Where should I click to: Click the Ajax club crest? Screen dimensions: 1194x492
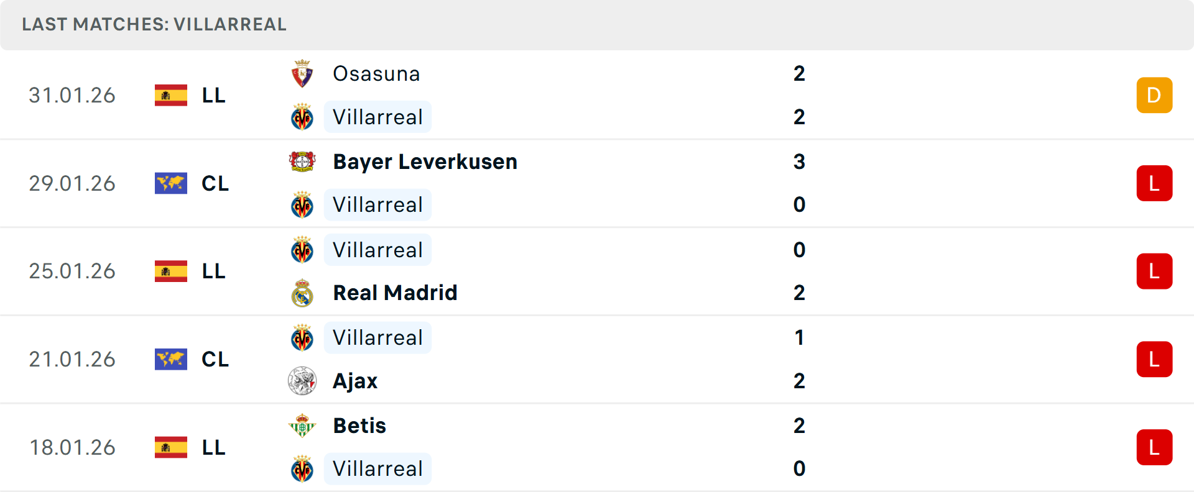(x=302, y=381)
